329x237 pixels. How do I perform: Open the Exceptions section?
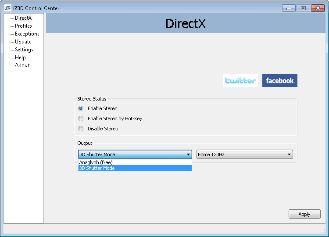pos(27,34)
